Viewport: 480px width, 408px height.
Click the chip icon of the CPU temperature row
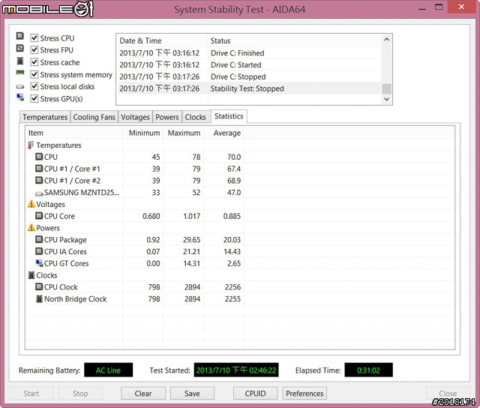(x=39, y=157)
